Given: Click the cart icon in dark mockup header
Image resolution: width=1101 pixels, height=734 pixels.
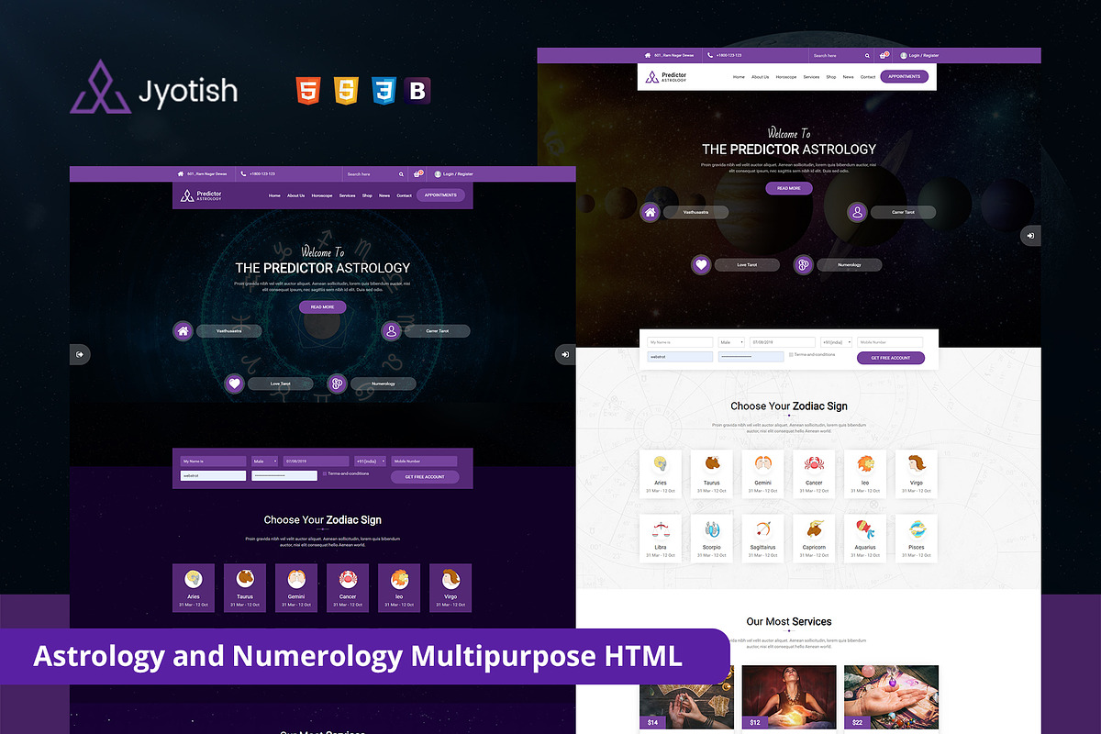Looking at the screenshot, I should click(x=417, y=173).
